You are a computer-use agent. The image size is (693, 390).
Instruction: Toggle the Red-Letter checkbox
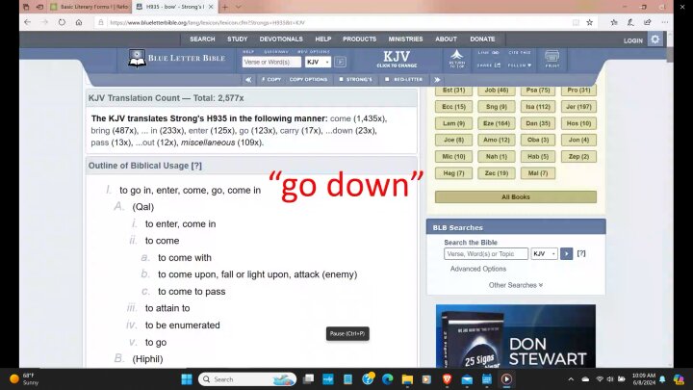point(387,80)
